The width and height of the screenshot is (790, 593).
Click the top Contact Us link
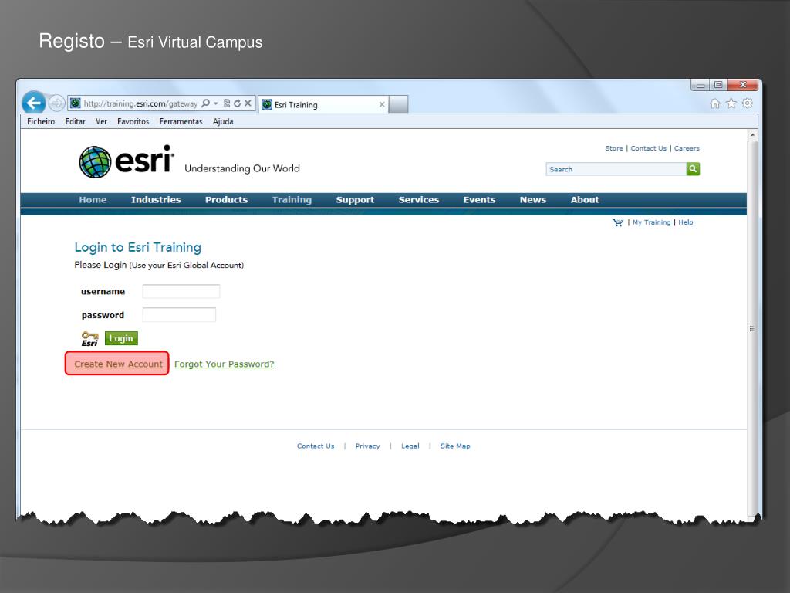[648, 148]
